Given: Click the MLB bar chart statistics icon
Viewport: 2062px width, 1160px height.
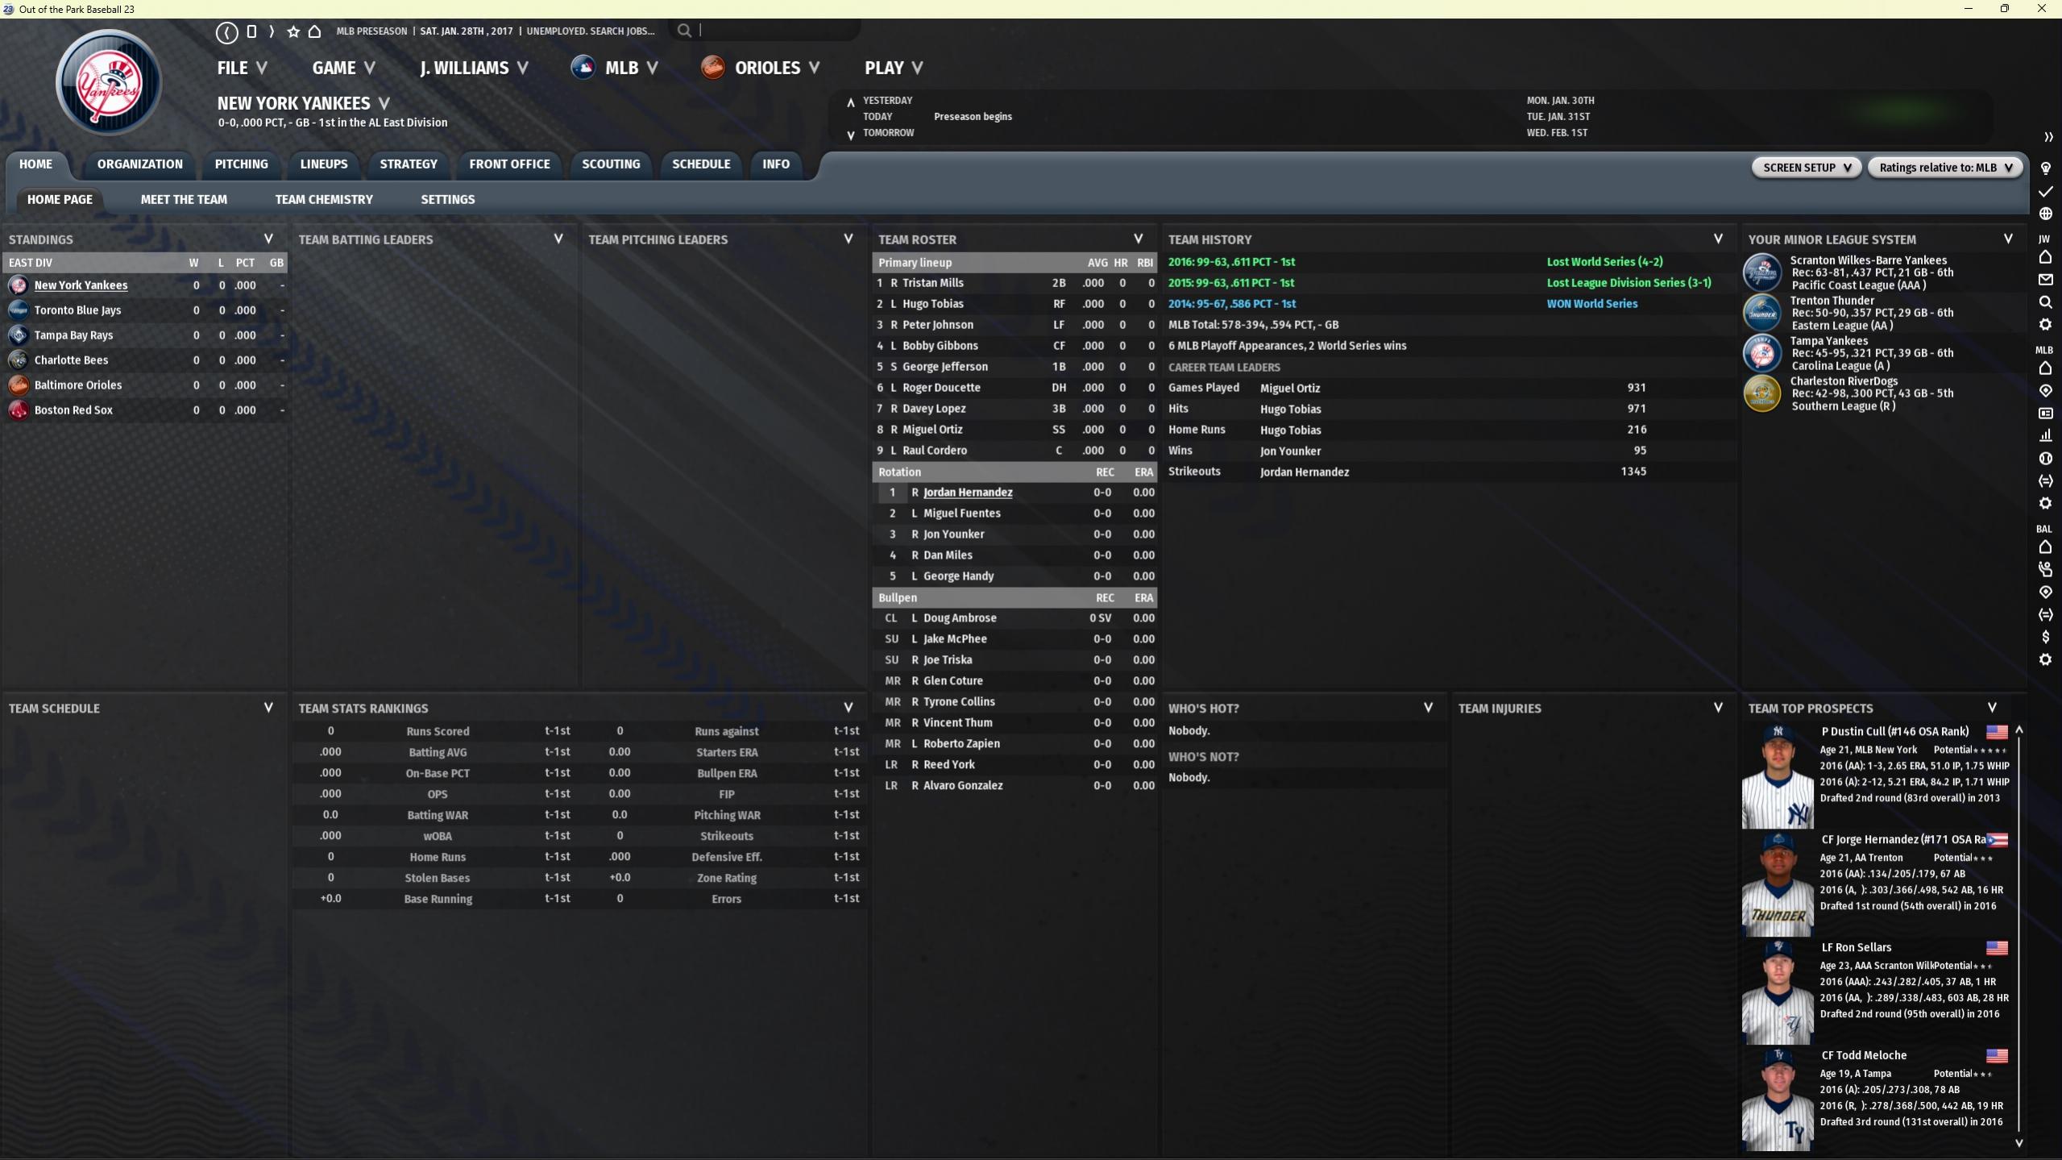Looking at the screenshot, I should click(x=2045, y=436).
